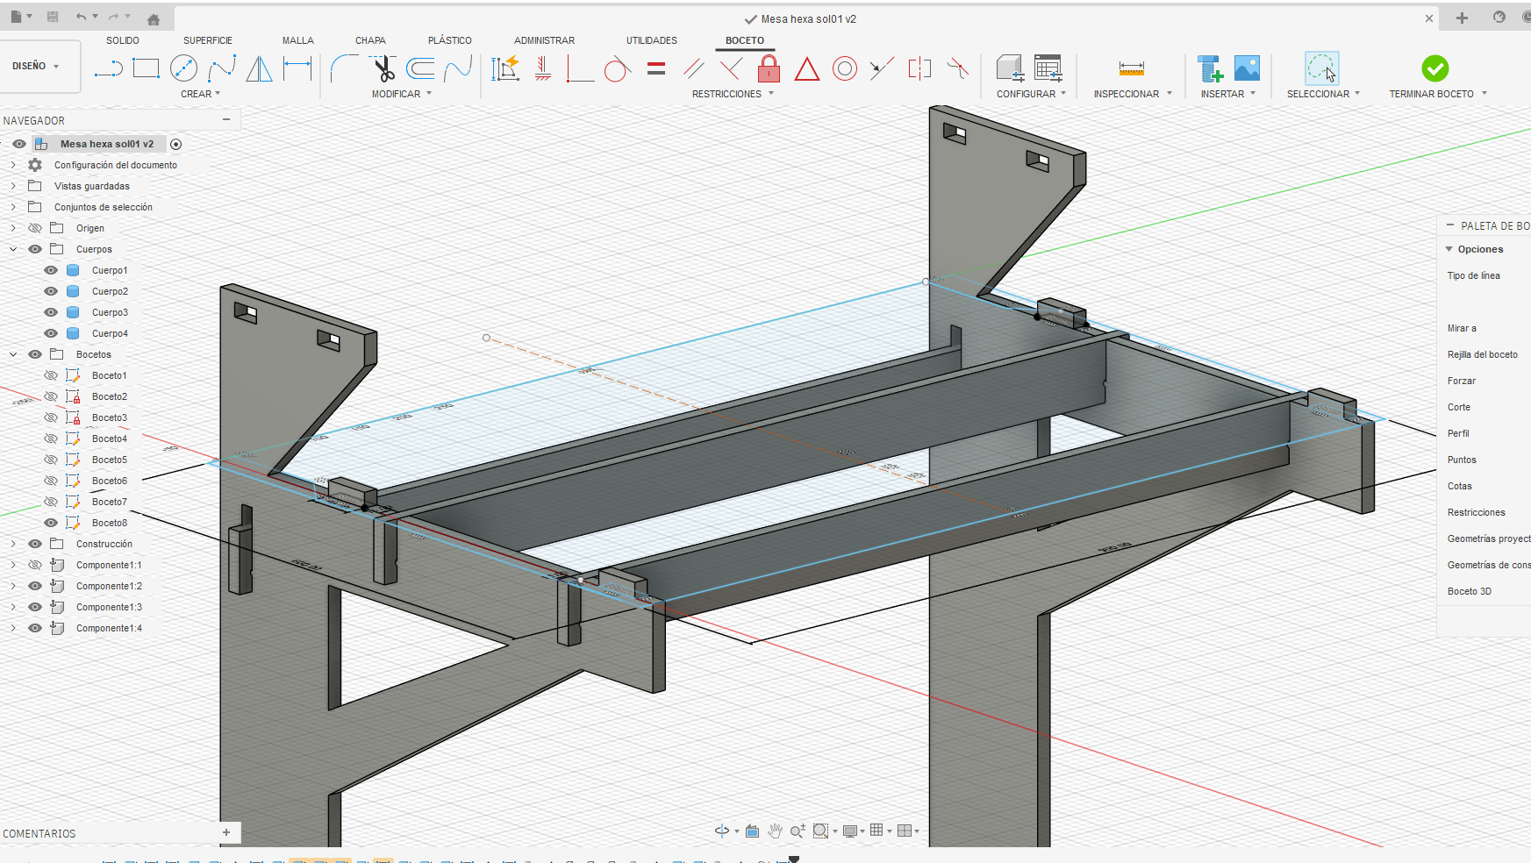Image resolution: width=1531 pixels, height=863 pixels.
Task: Click the Concentric constraint icon
Action: 844,68
